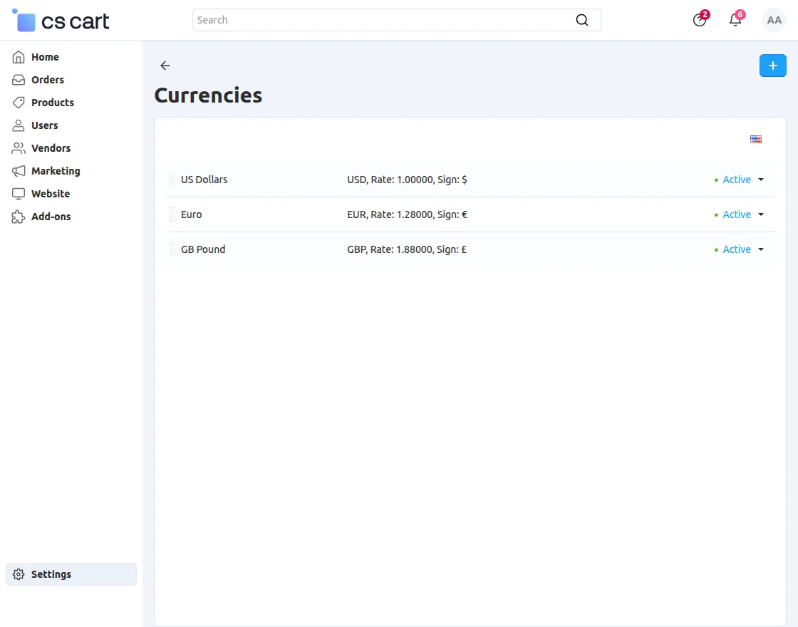Click the Home house icon
This screenshot has height=627, width=798.
(x=19, y=57)
